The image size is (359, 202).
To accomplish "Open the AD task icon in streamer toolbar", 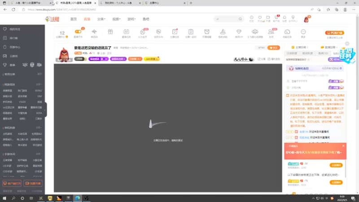I will pyautogui.click(x=127, y=31).
